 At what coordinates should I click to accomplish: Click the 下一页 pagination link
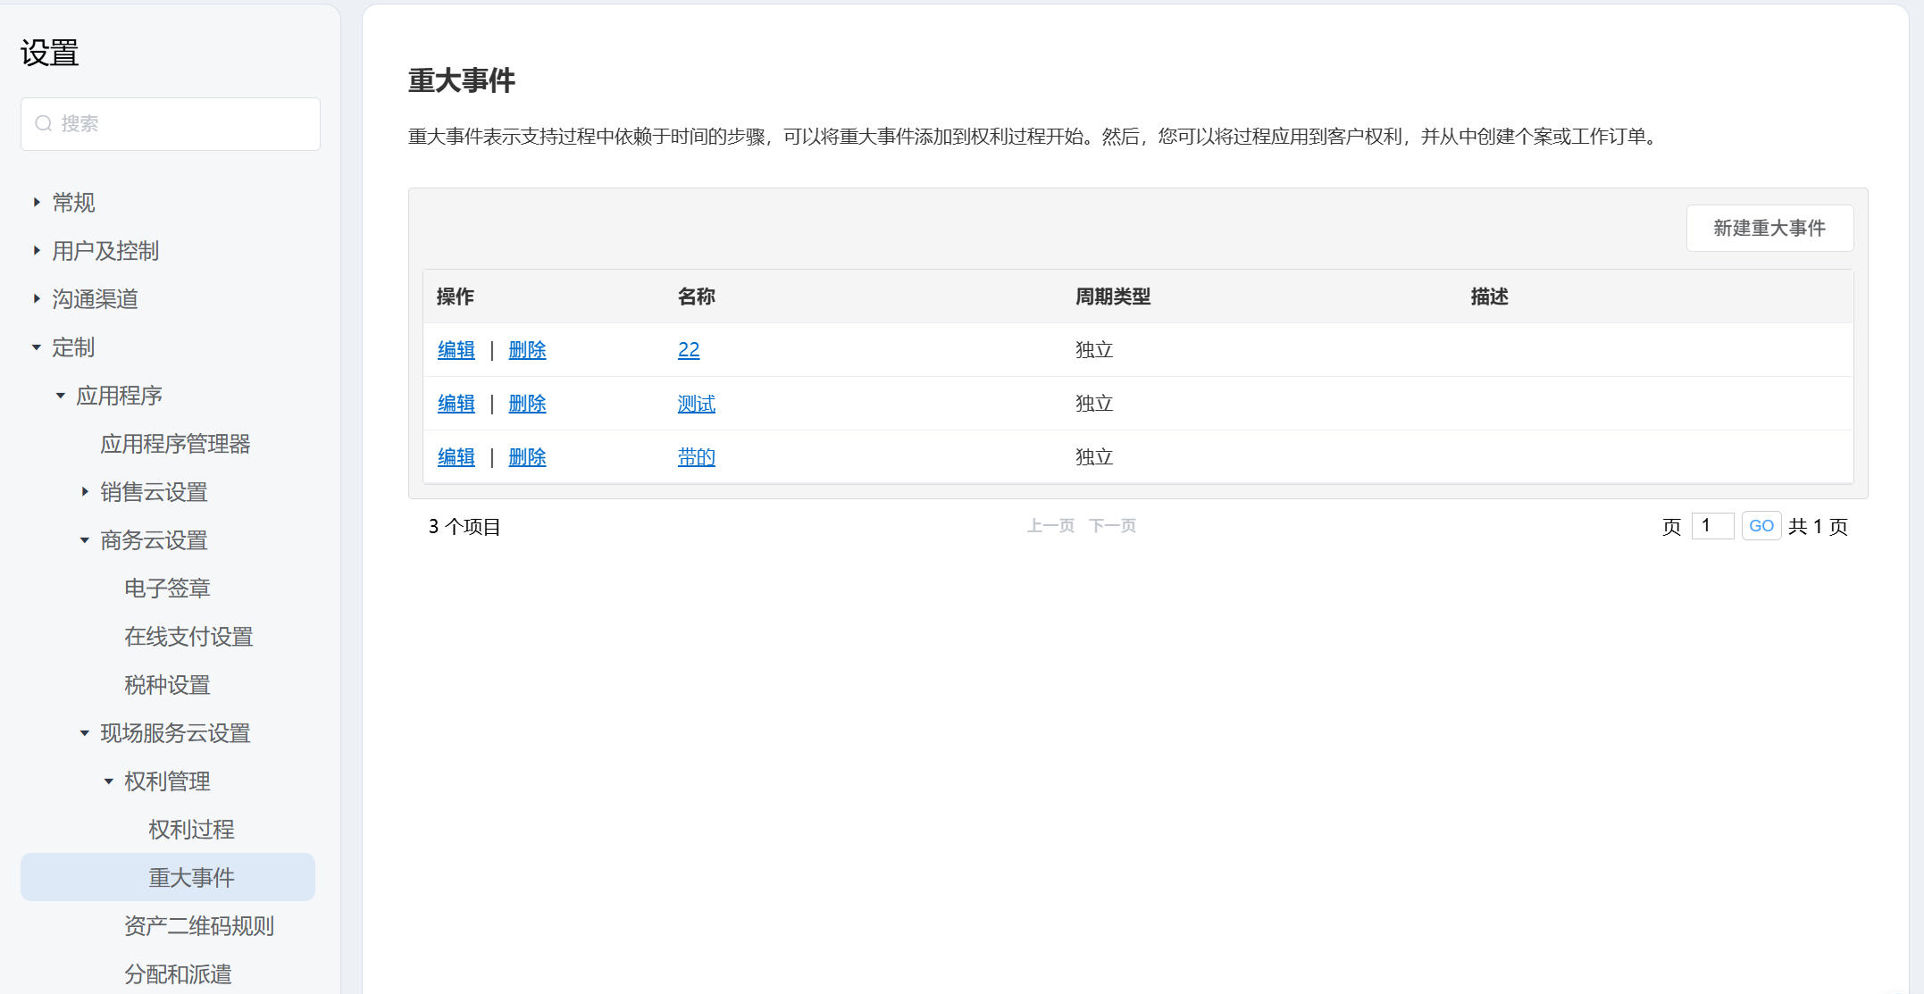1112,526
